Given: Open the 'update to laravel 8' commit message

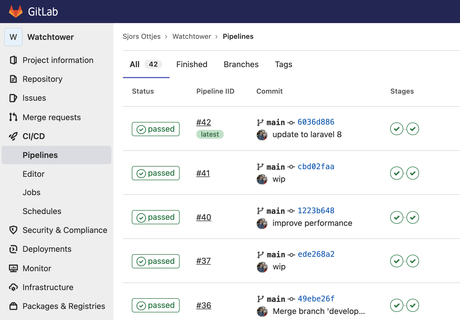Looking at the screenshot, I should pos(307,135).
